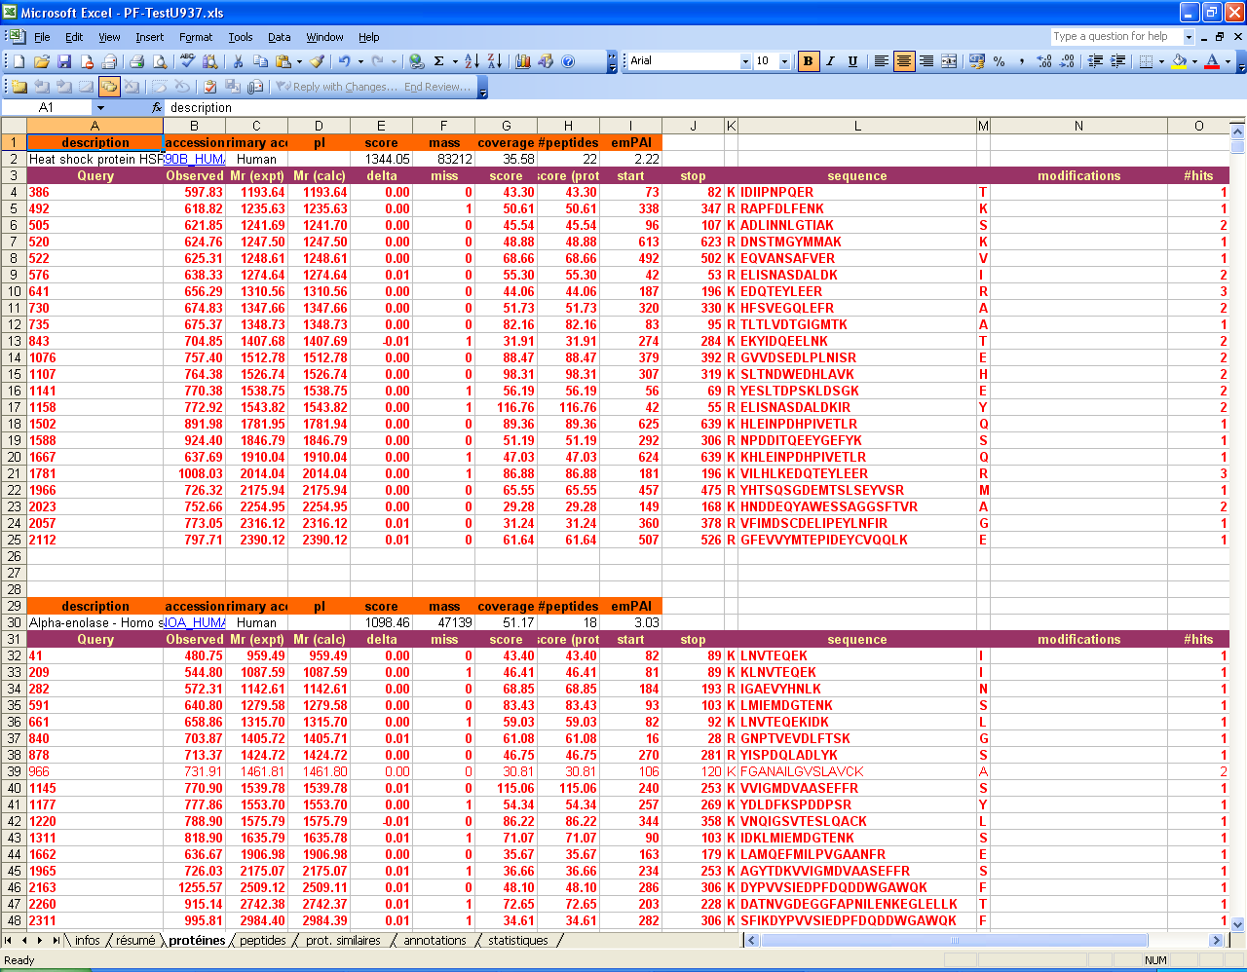
Task: Open the Name Box dropdown arrow
Action: (x=99, y=108)
